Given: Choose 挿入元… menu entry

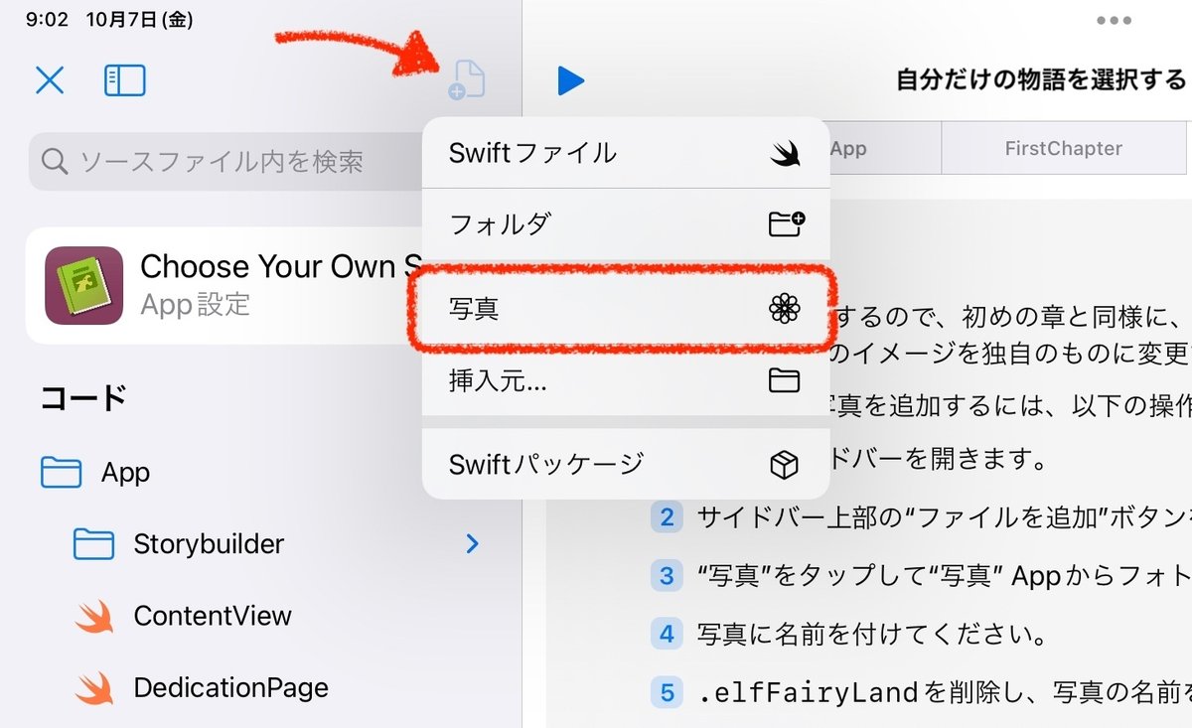Looking at the screenshot, I should (x=626, y=380).
